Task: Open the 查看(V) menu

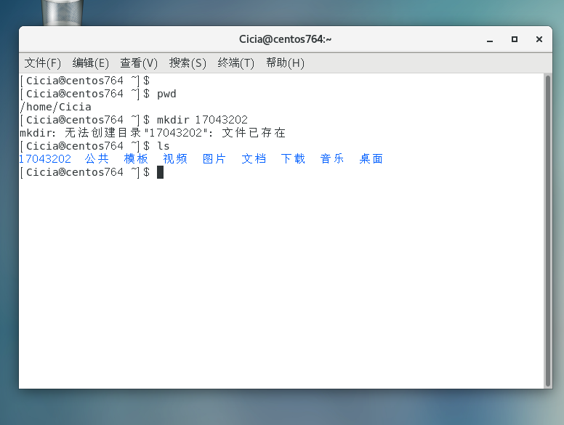Action: point(139,63)
